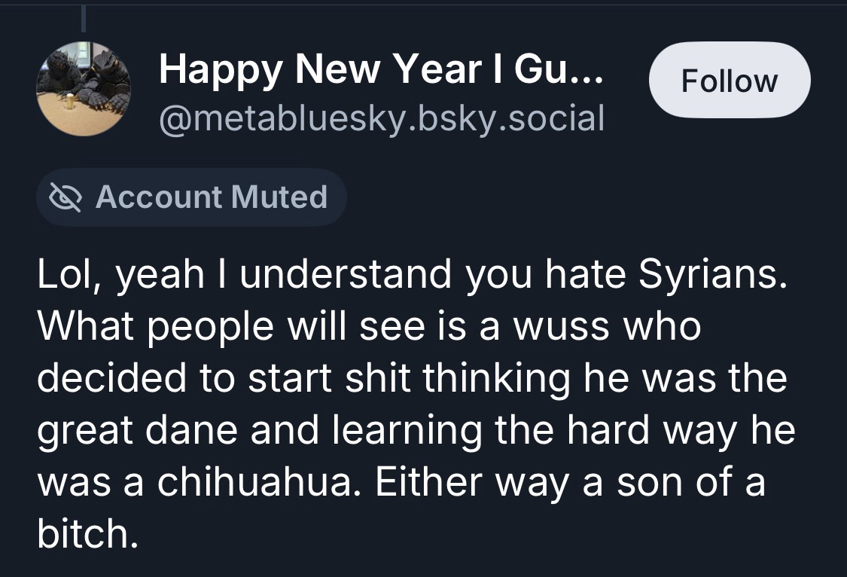
Task: Tap the Account Muted badge
Action: [x=191, y=197]
